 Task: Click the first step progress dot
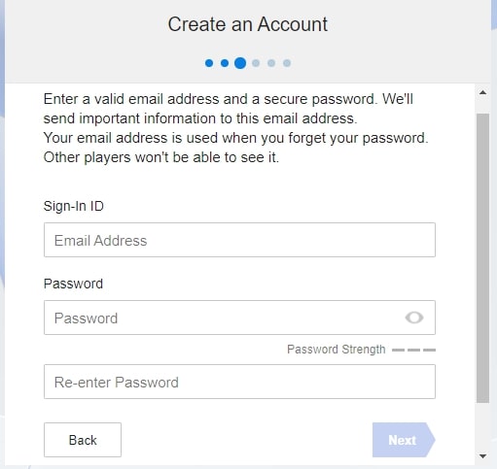[209, 63]
